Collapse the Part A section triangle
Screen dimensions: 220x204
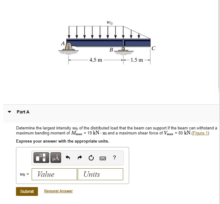(9, 112)
